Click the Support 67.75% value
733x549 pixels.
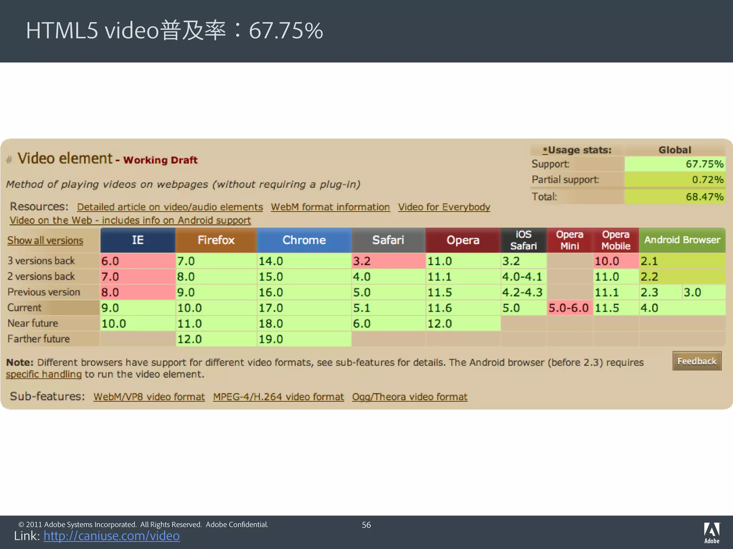[675, 164]
